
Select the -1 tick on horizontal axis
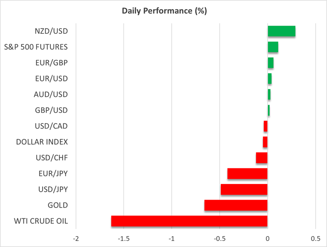(172, 239)
